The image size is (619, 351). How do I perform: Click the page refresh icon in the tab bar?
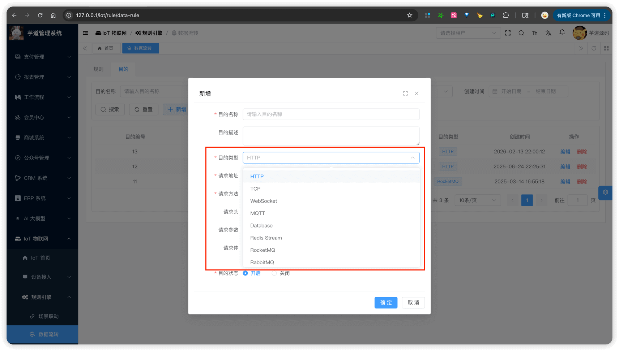click(594, 48)
